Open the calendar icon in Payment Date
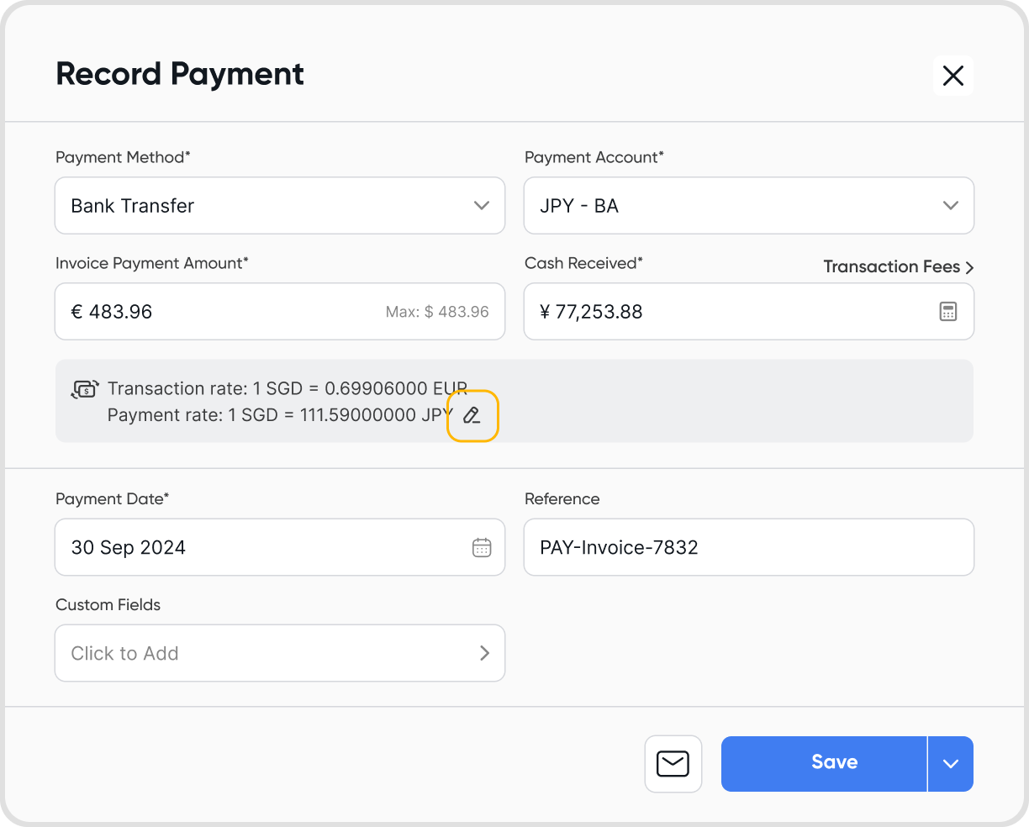 482,548
